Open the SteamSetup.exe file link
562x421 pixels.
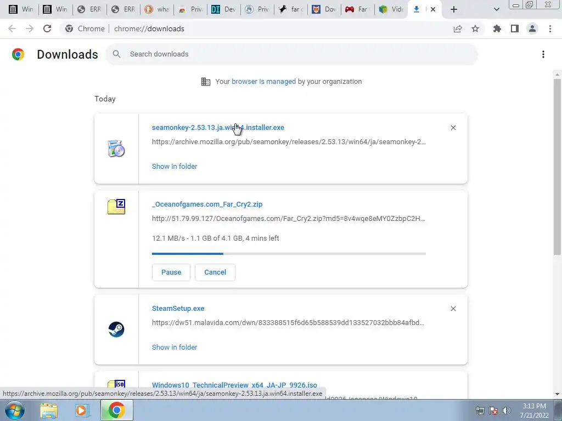click(x=178, y=309)
